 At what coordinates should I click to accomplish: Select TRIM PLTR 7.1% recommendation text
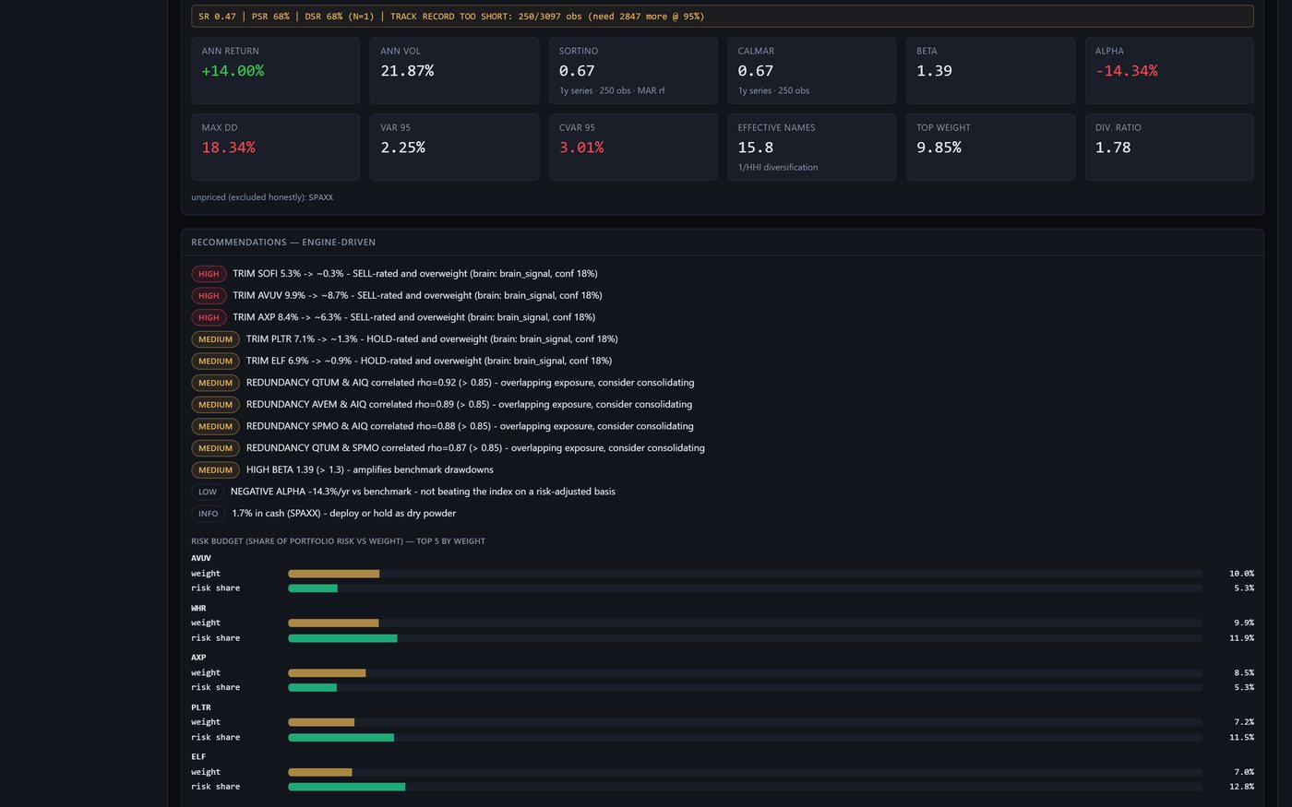(432, 339)
